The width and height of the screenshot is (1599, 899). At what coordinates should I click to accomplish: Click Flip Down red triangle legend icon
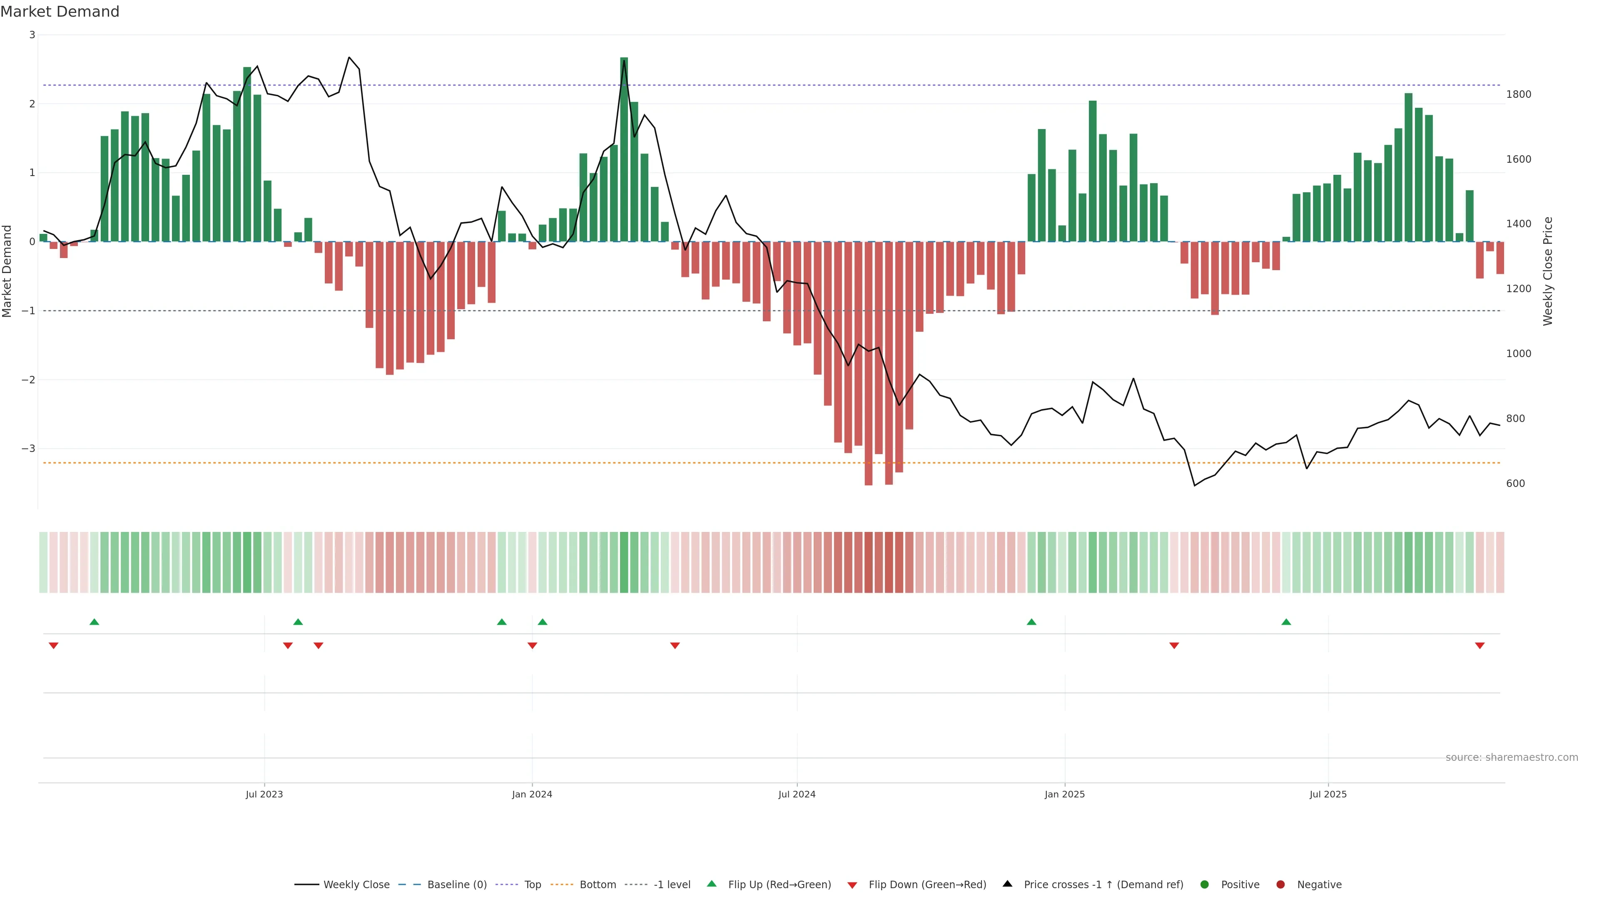(x=852, y=885)
